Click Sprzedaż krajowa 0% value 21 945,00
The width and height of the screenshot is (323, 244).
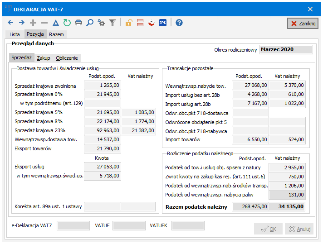tap(103, 94)
